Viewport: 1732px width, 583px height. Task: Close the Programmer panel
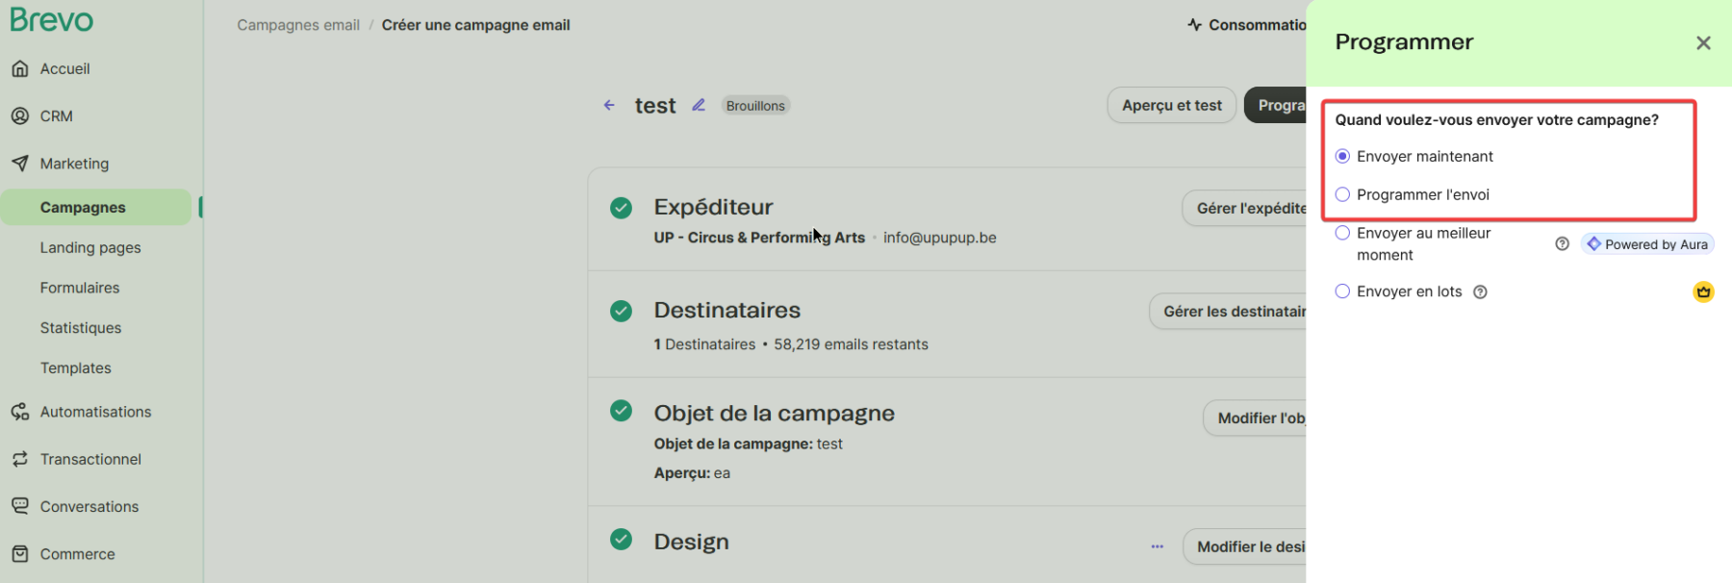(1703, 43)
